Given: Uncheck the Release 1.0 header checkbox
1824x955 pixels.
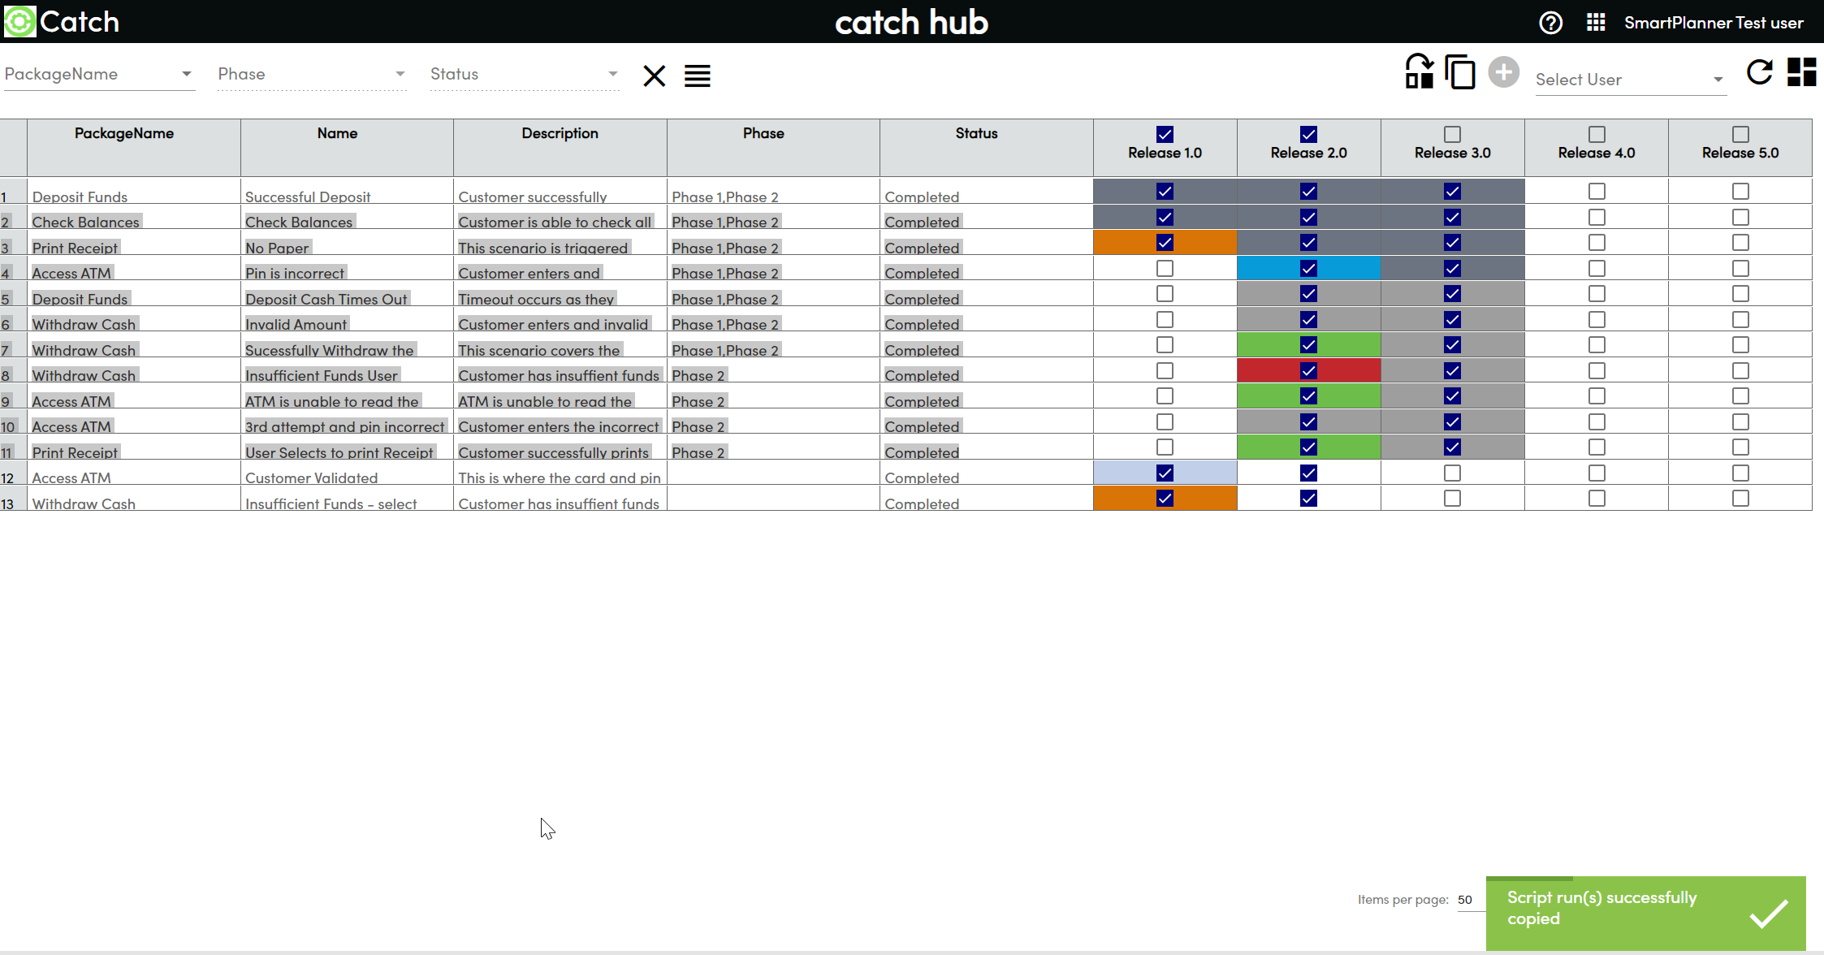Looking at the screenshot, I should pyautogui.click(x=1165, y=134).
